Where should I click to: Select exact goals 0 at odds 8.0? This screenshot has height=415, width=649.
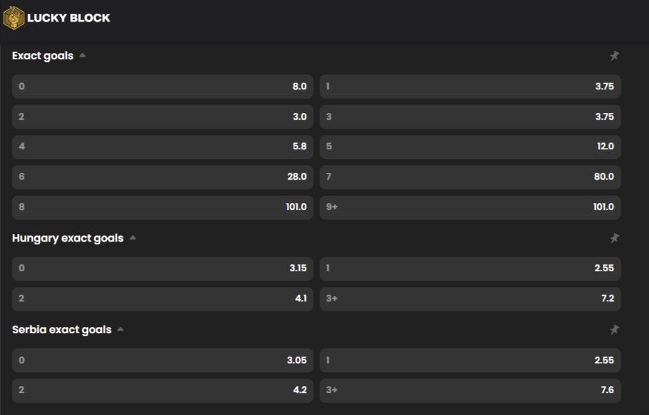(x=162, y=87)
